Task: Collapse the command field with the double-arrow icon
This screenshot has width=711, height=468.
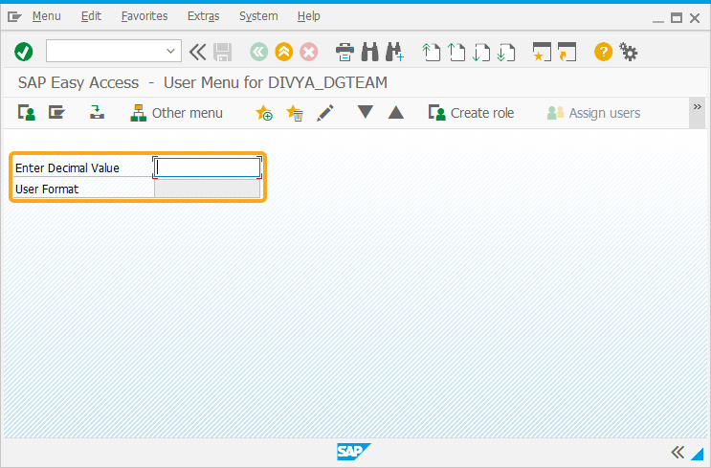Action: (197, 52)
